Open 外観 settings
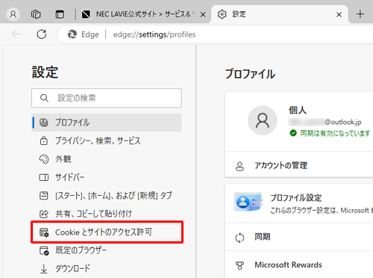This screenshot has height=278, width=373. tap(107, 159)
